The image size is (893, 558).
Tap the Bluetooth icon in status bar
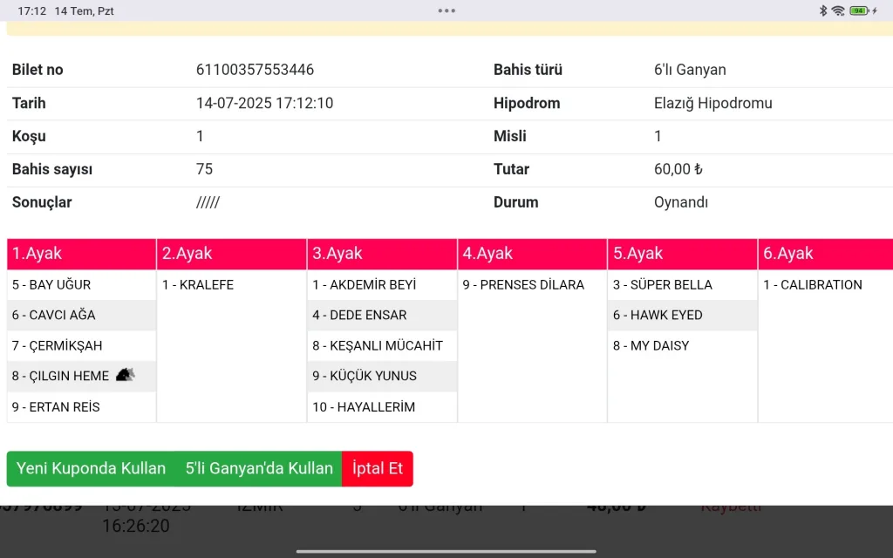click(822, 10)
